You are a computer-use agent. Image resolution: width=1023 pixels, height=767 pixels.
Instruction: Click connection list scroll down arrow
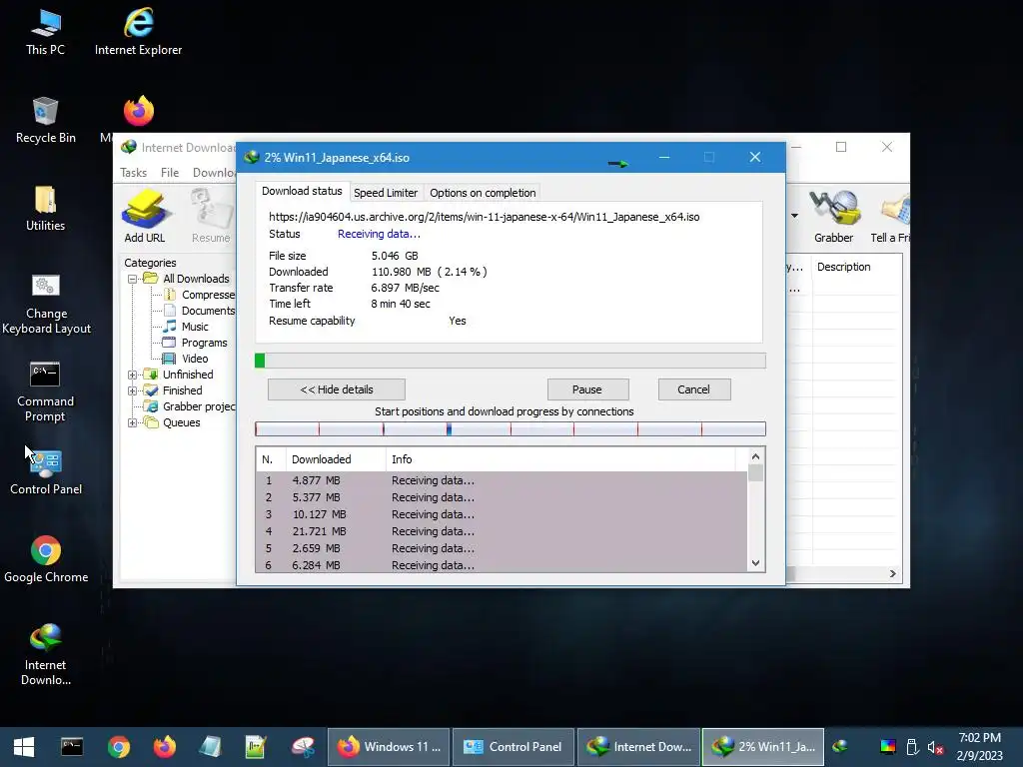coord(755,563)
